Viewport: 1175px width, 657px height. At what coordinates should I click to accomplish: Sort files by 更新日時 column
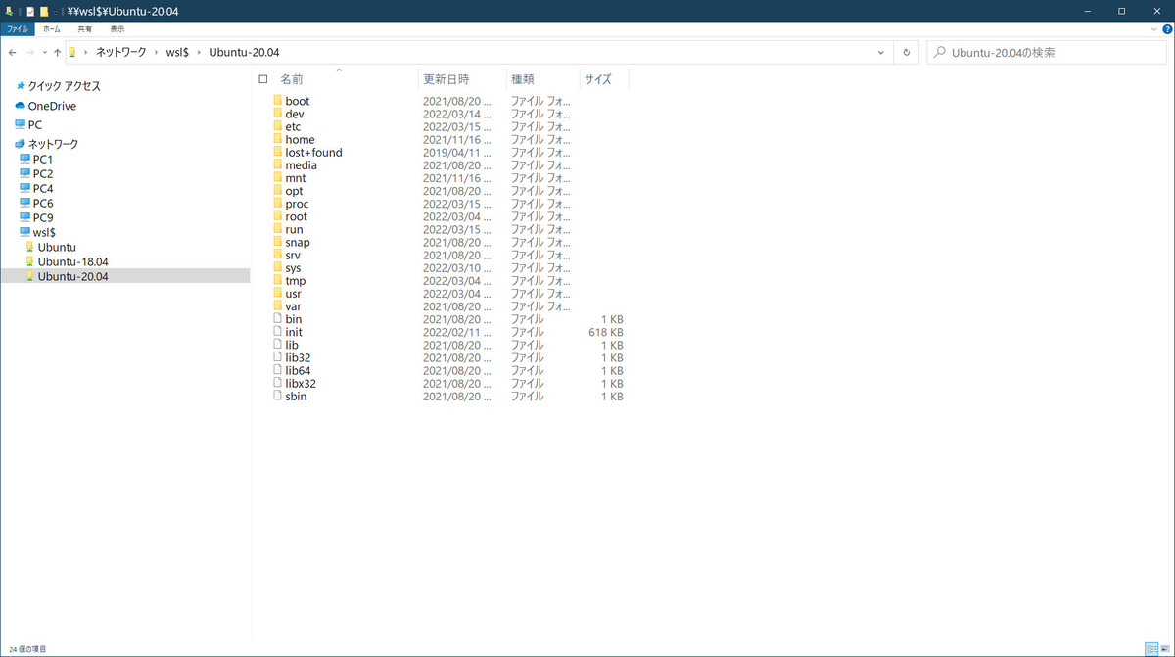coord(446,79)
